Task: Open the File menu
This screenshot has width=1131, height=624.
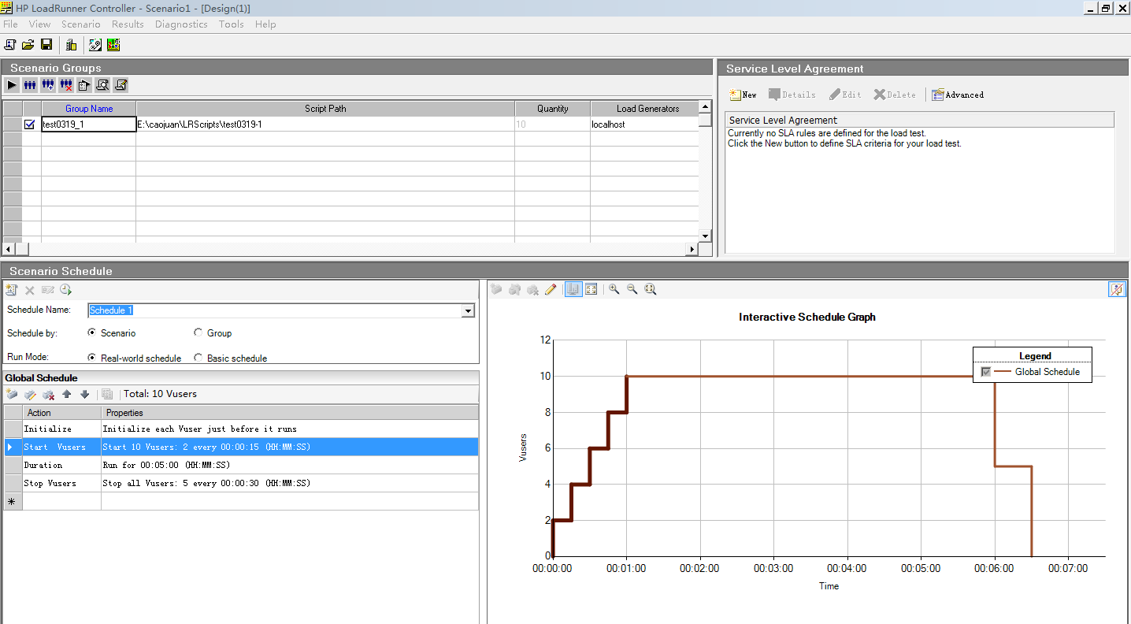Action: tap(10, 24)
